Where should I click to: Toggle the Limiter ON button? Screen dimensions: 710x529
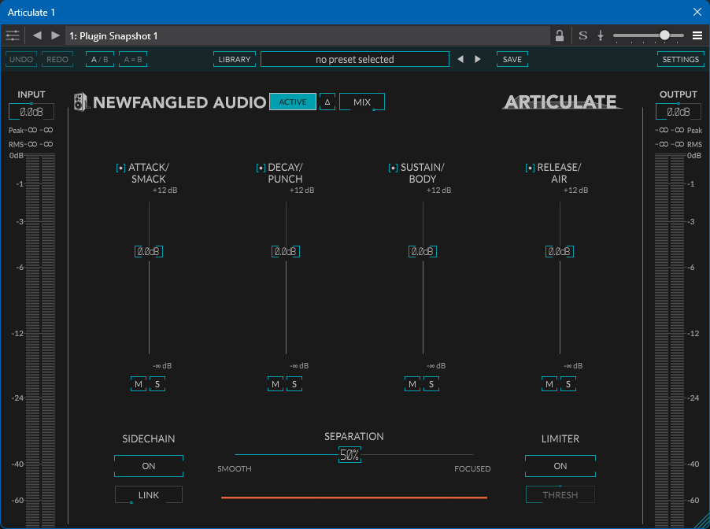click(560, 466)
